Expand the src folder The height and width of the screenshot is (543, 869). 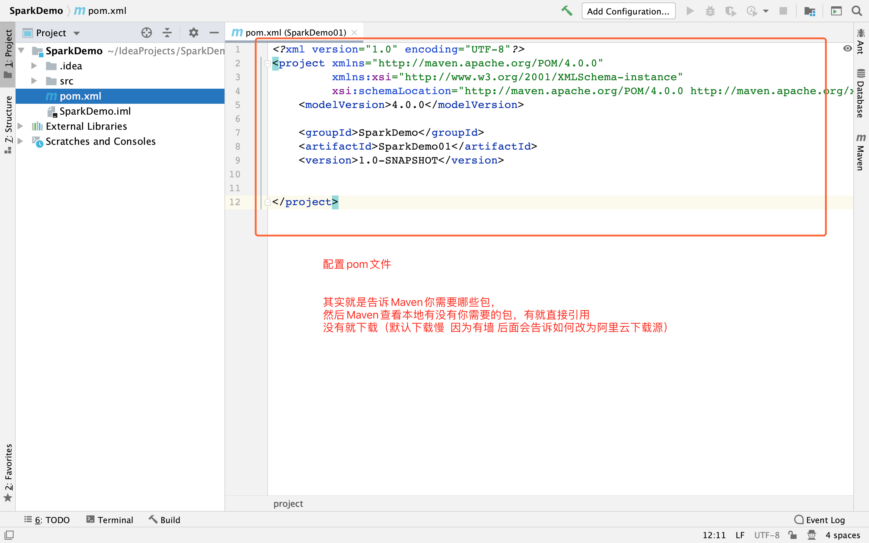(x=34, y=81)
